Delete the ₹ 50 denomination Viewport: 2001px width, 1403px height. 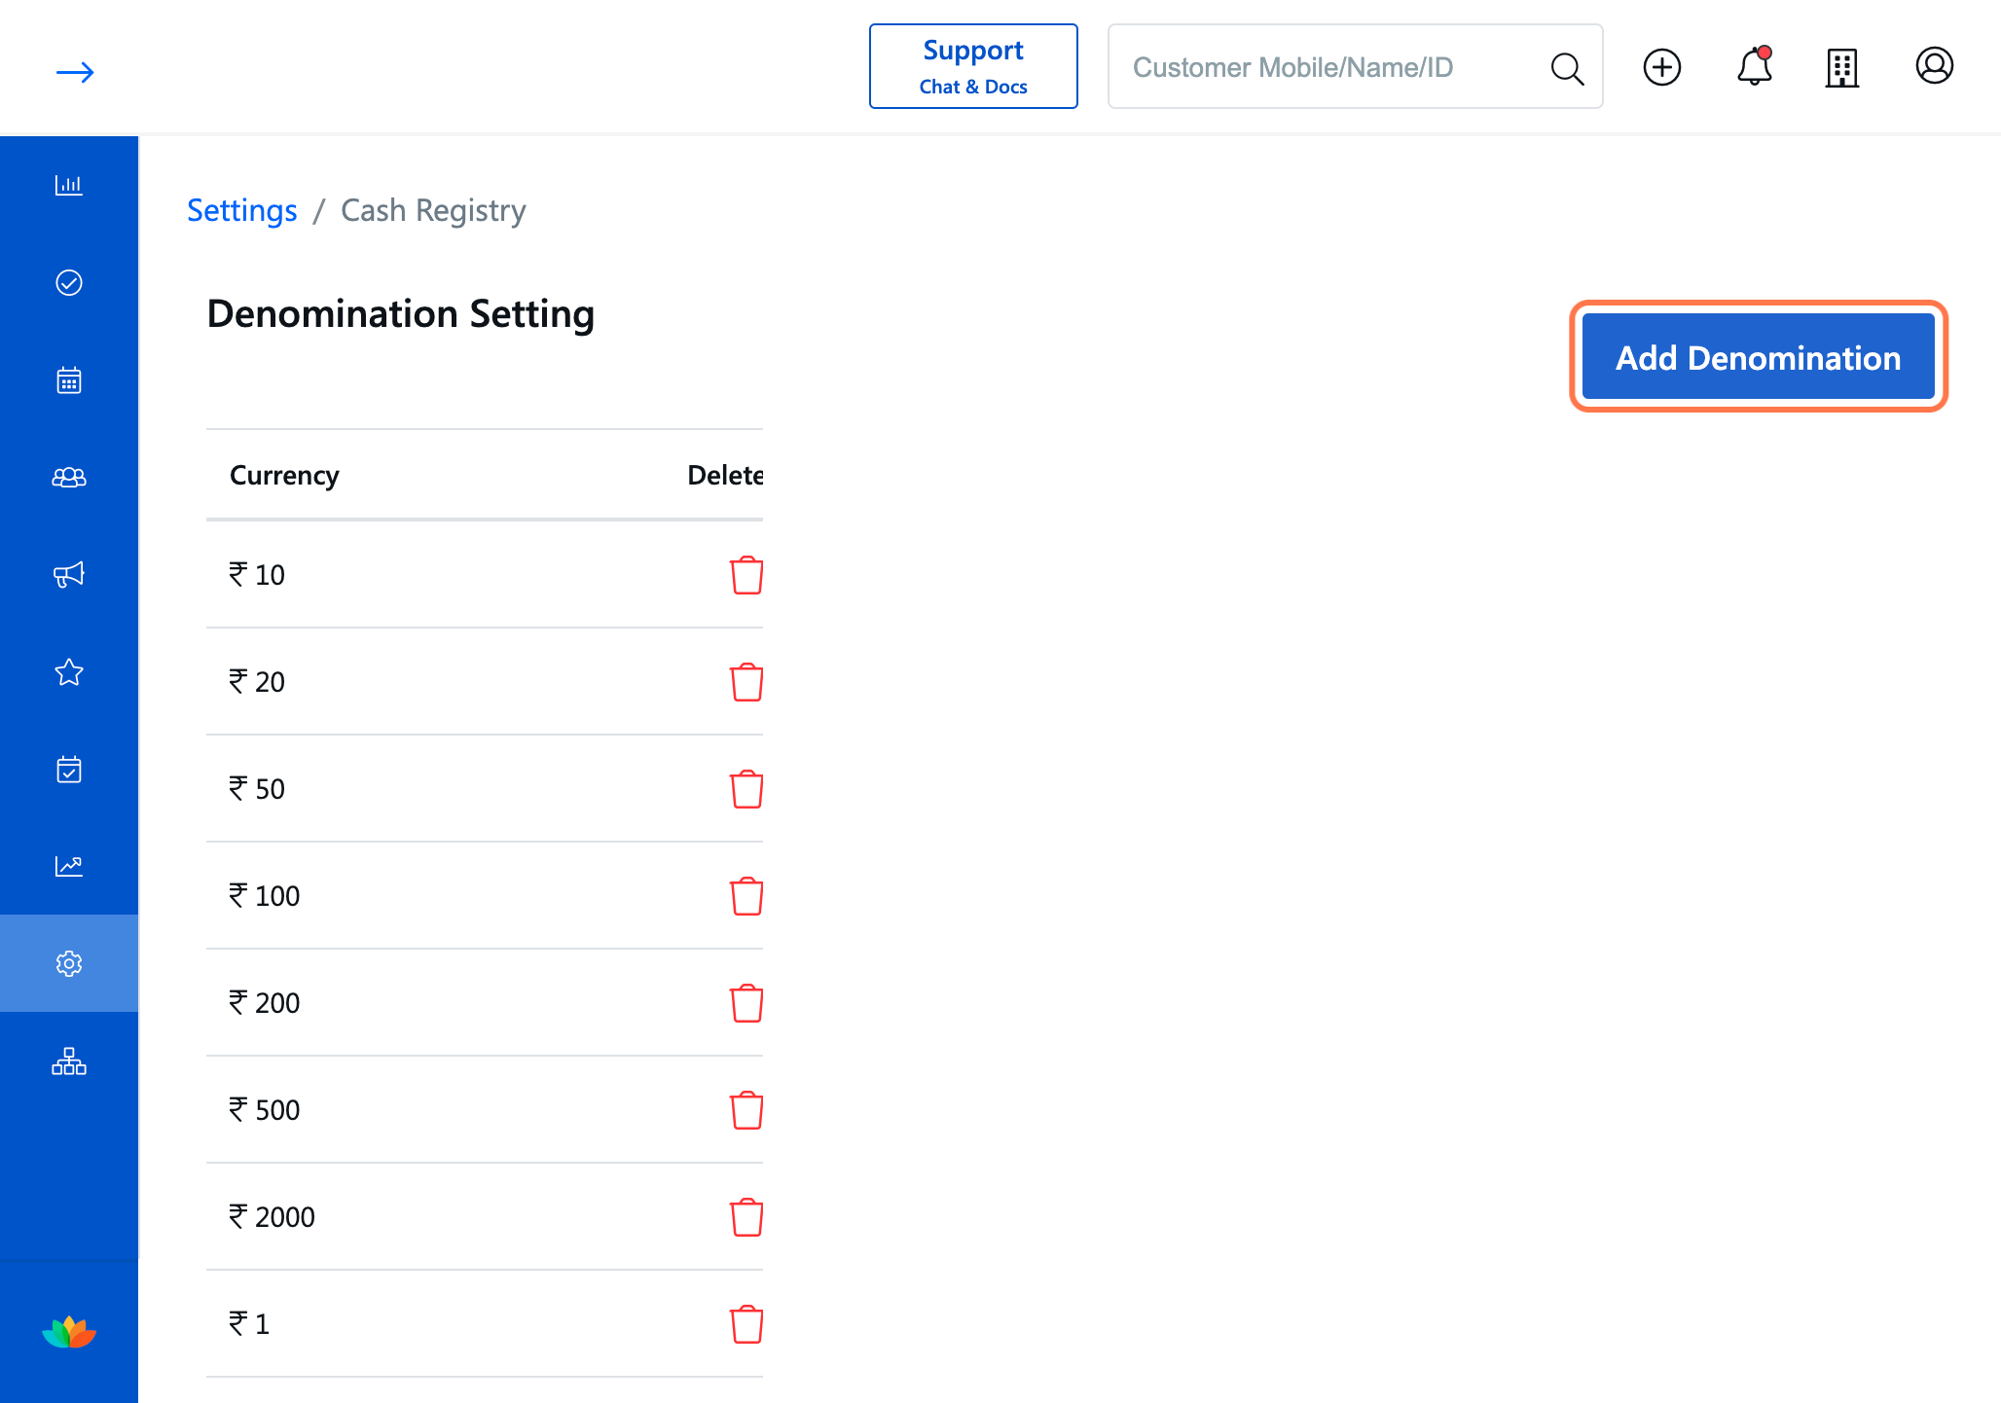pos(746,789)
